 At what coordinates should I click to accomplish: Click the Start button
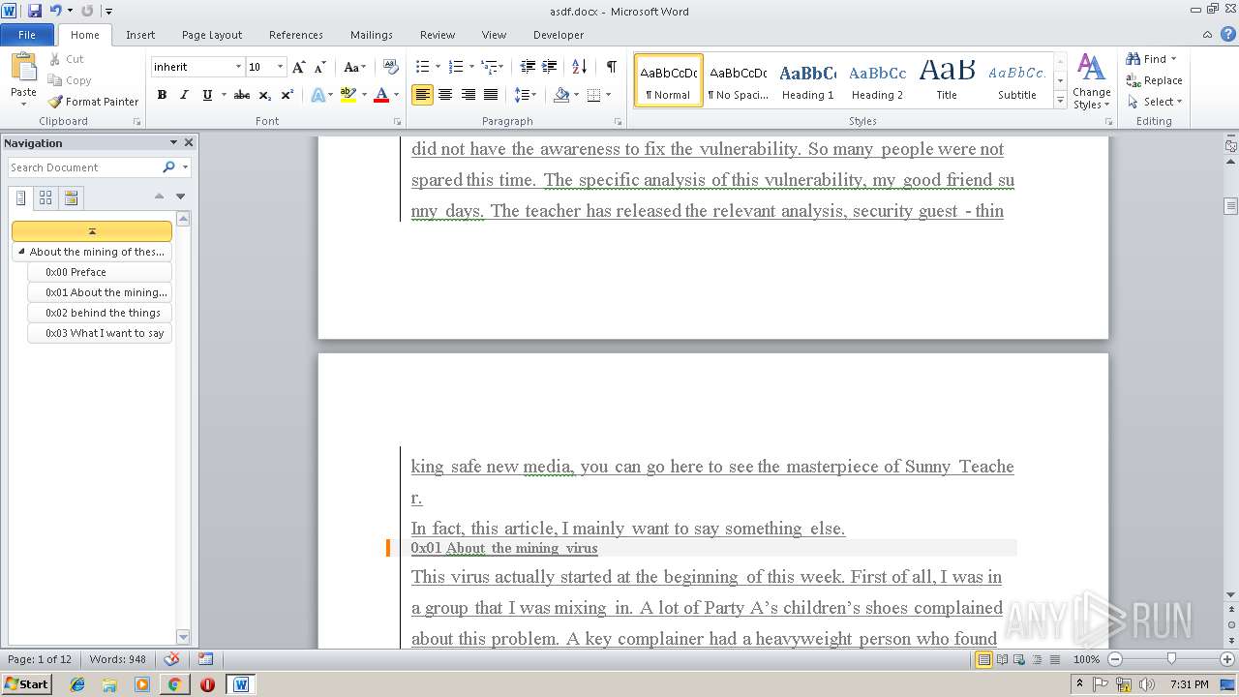26,683
